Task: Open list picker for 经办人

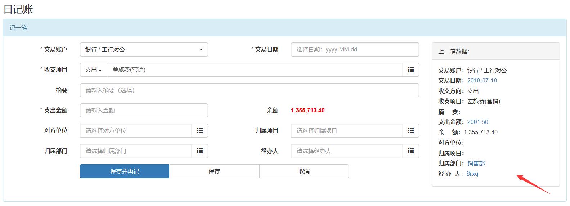Action: coord(410,151)
